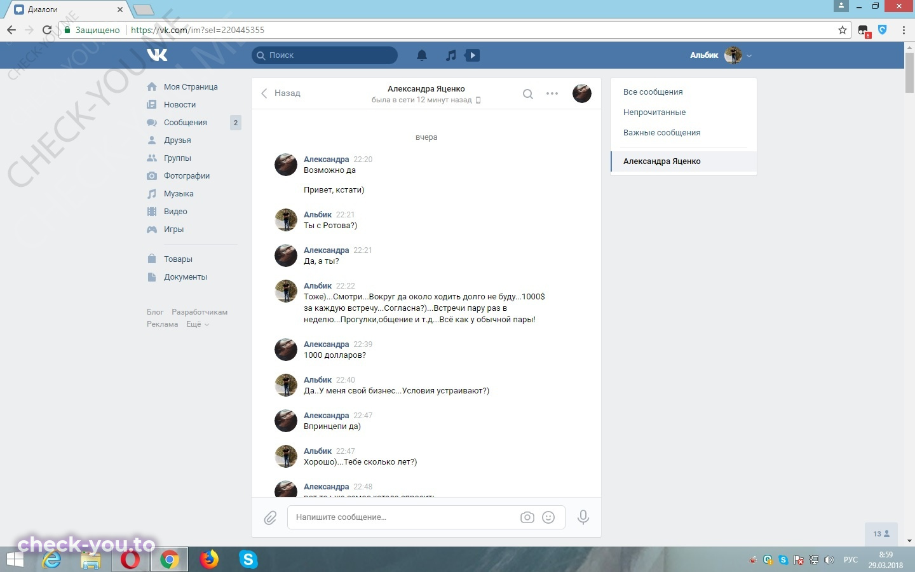The height and width of the screenshot is (572, 915).
Task: Click the VK logo in header
Action: coord(157,55)
